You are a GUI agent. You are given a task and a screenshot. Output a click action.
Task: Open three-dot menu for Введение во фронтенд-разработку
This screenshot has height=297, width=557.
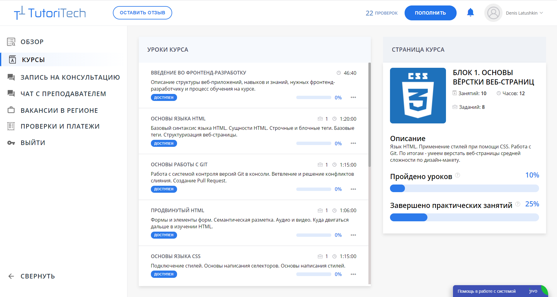tap(353, 98)
